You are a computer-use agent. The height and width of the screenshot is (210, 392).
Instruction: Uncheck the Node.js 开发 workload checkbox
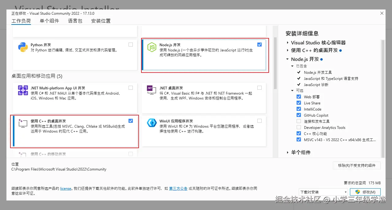coord(259,44)
